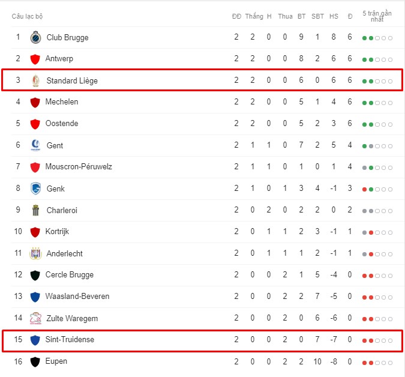Select the Sint-Truidense team name

click(x=70, y=339)
